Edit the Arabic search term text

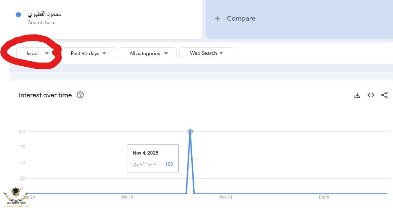coord(44,14)
